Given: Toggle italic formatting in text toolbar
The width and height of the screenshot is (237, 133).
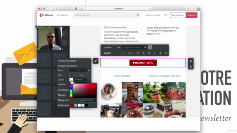Looking at the screenshot, I should [143, 53].
